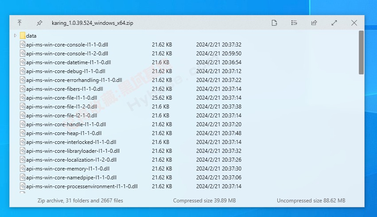Click the api-ms-win-core-console-l1-1-0.dll file icon
377x217 pixels.
pyautogui.click(x=23, y=44)
